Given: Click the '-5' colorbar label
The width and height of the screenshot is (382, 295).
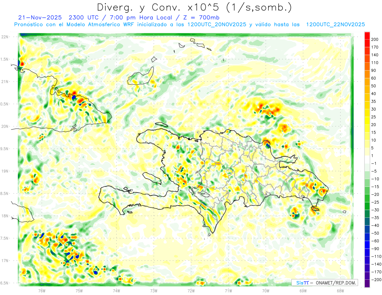Looking at the screenshot, I should [x=374, y=171].
